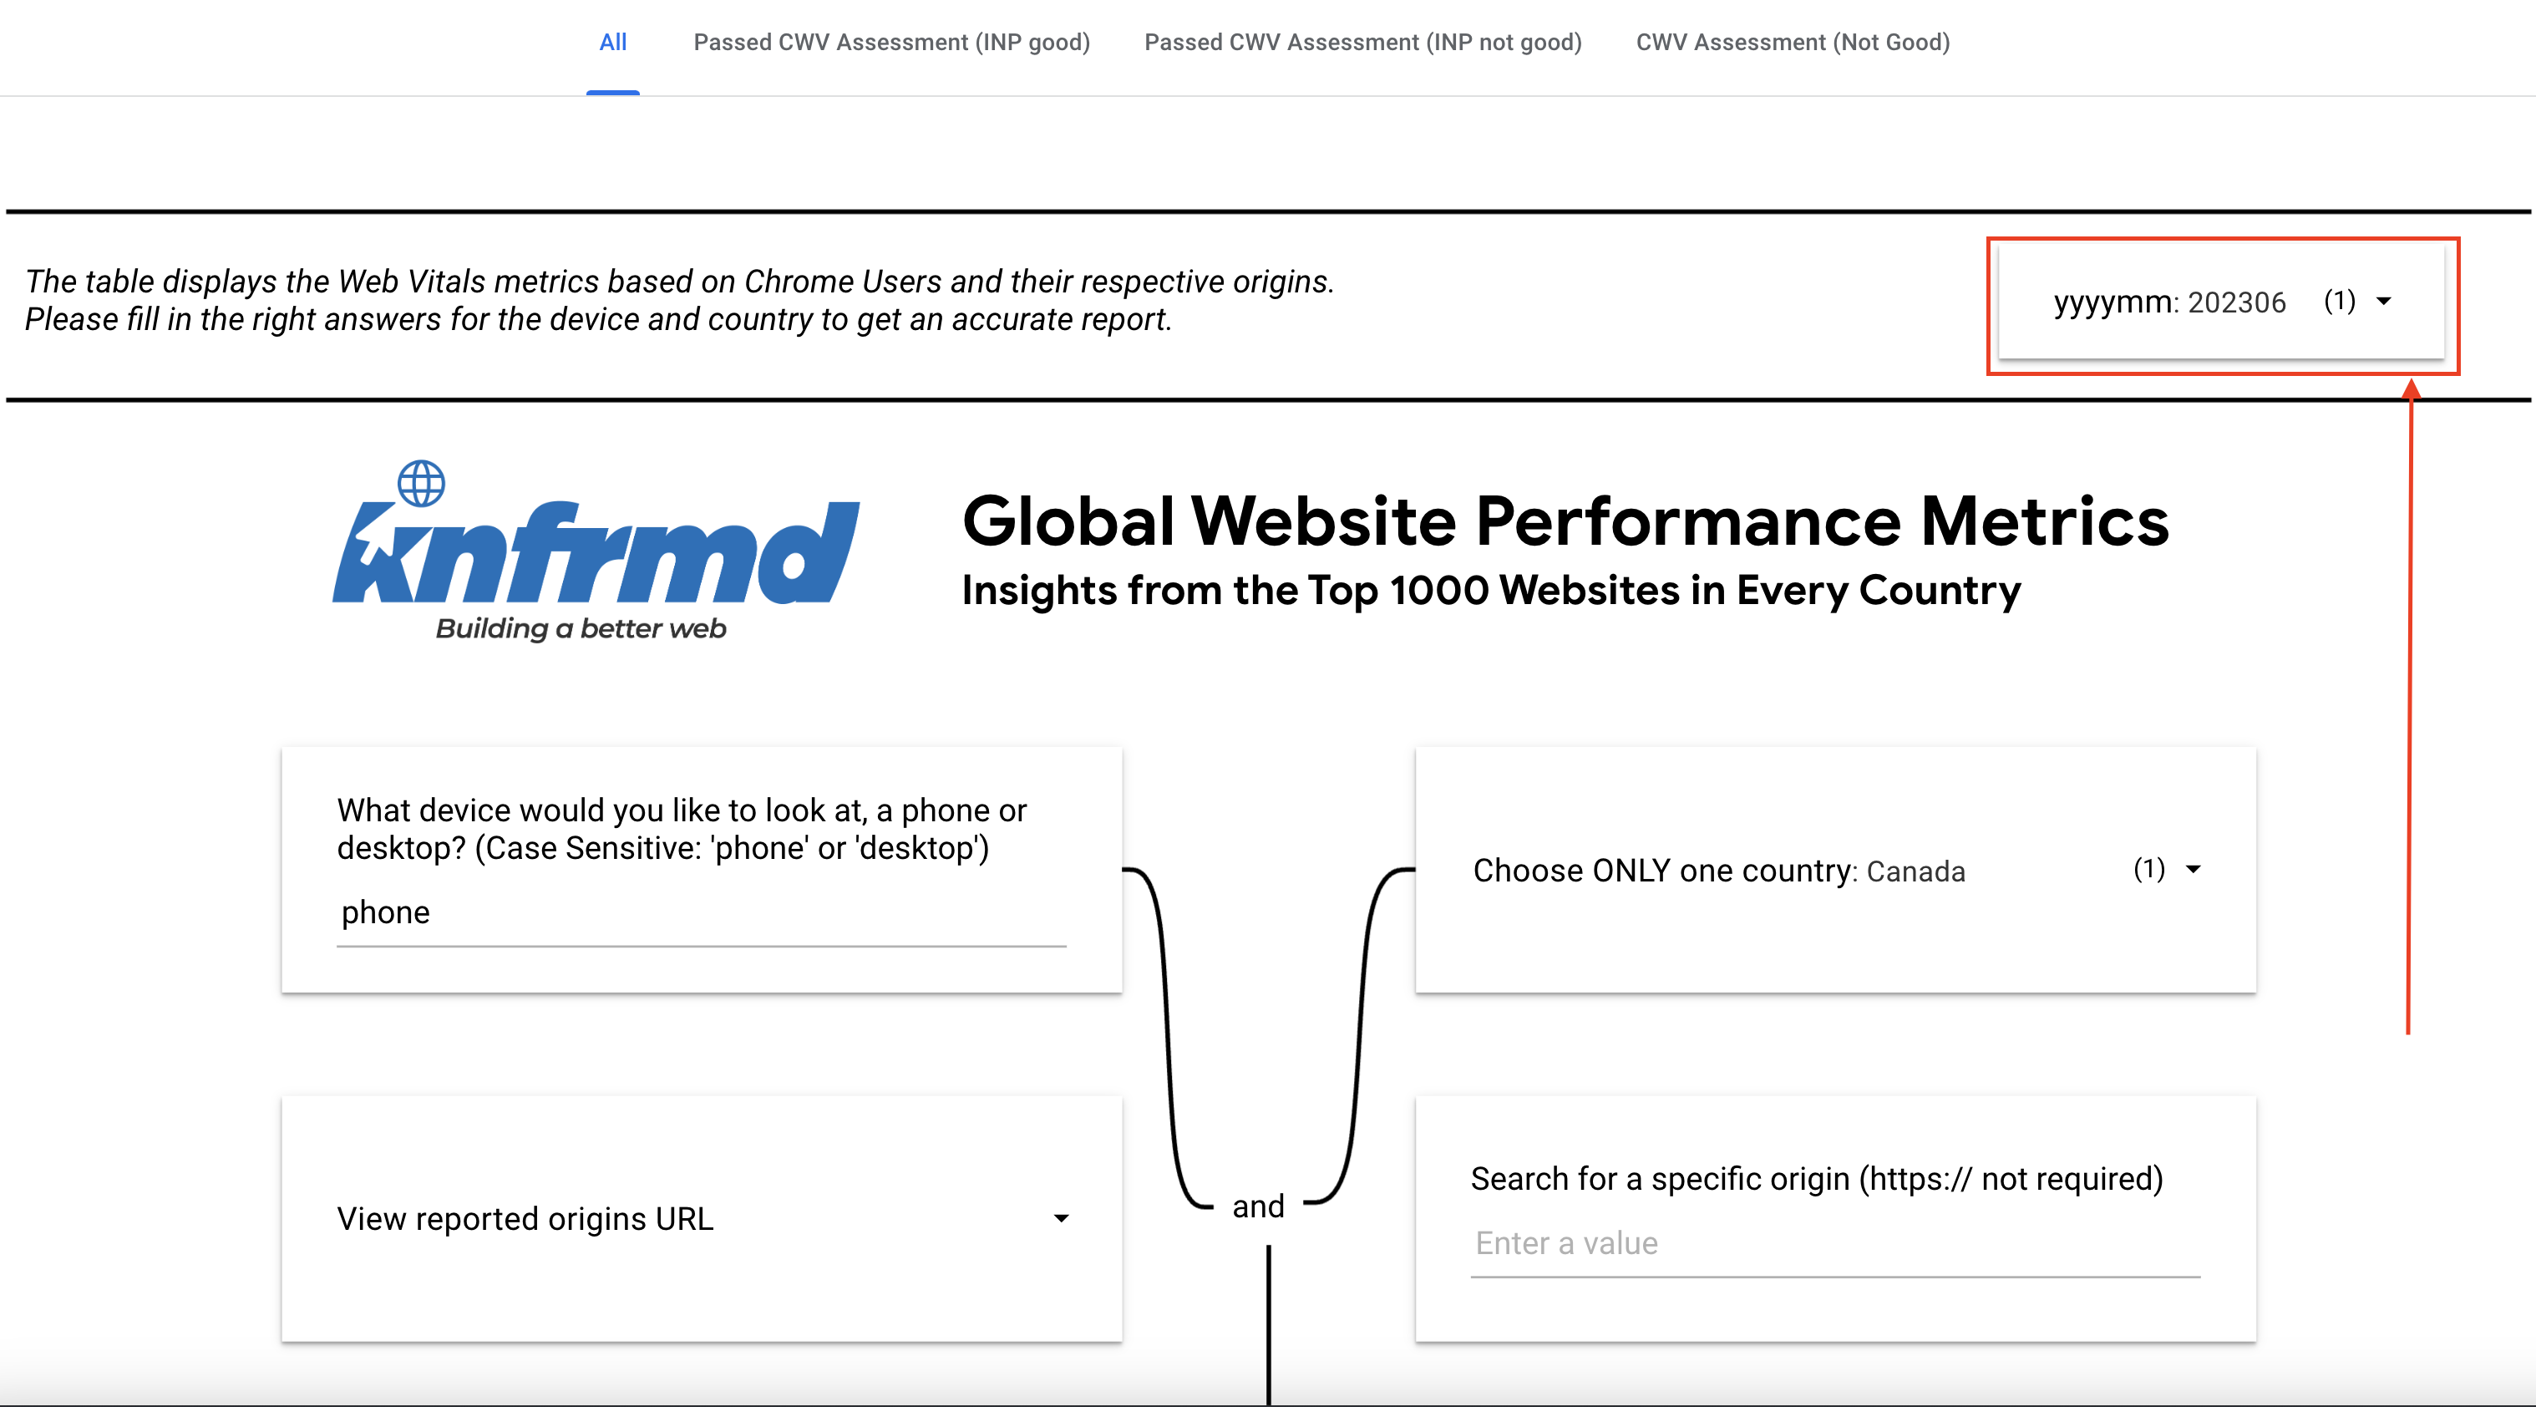
Task: Open CWV Assessment (Not Good) tab
Action: point(1793,43)
